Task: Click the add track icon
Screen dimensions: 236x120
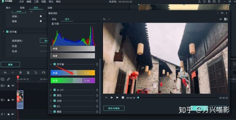Action: (3, 79)
